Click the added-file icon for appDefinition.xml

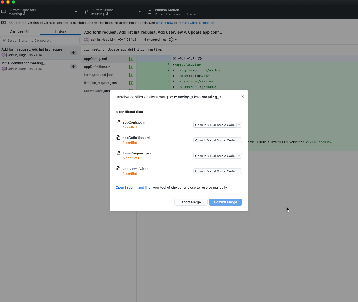[131, 67]
